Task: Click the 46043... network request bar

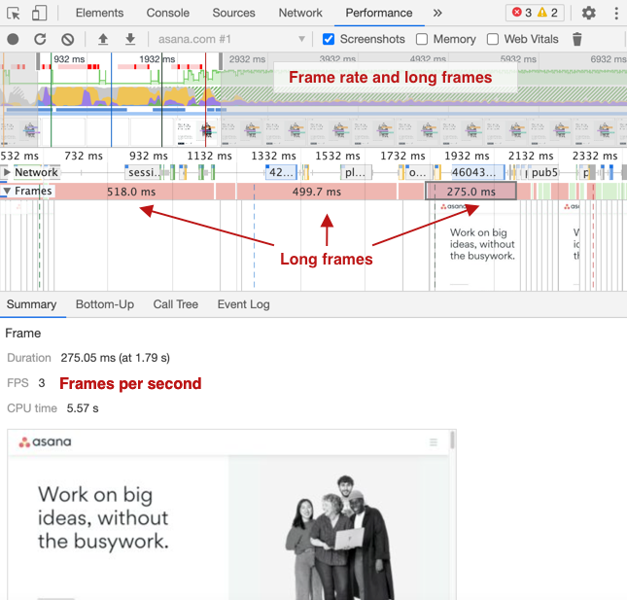Action: (477, 172)
